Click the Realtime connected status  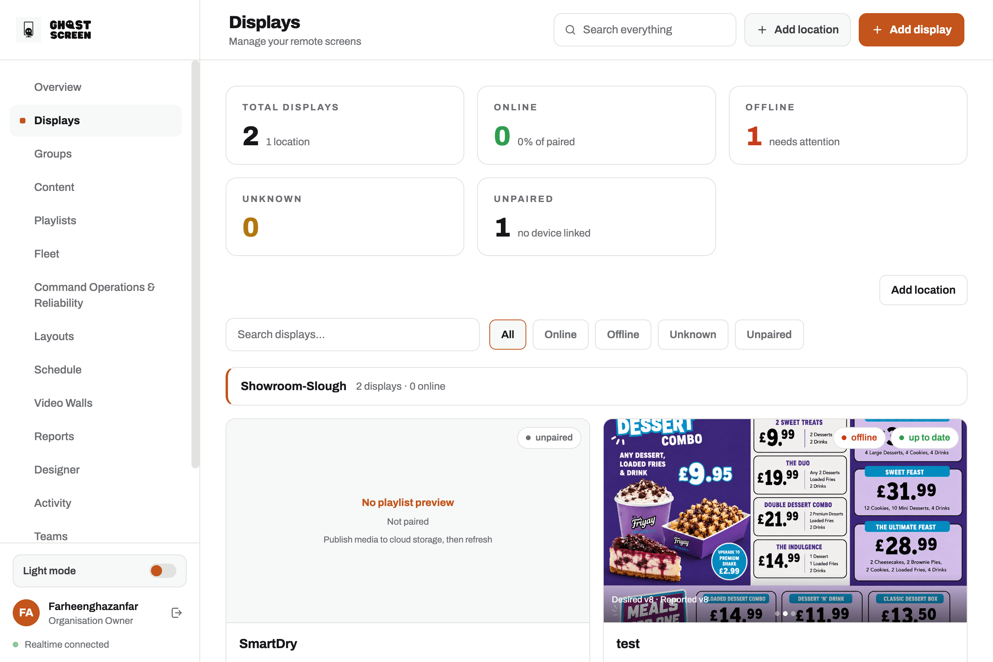point(61,644)
